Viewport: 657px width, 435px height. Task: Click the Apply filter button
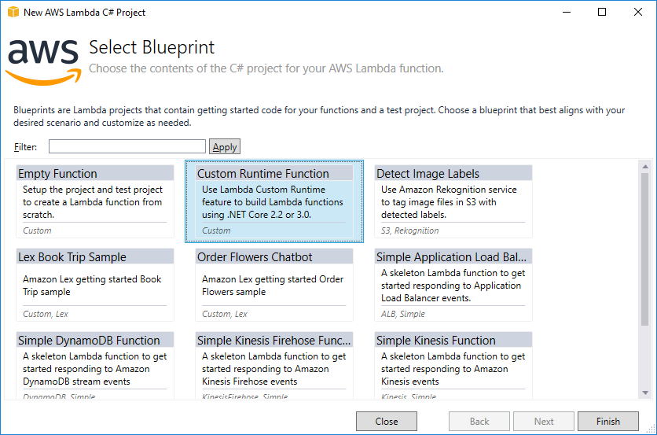tap(225, 146)
